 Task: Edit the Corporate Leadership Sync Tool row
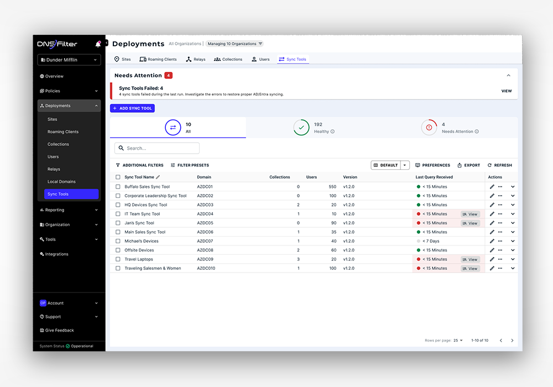[492, 196]
